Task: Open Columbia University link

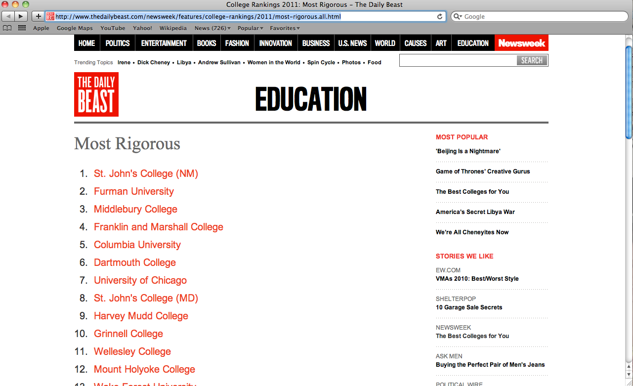Action: (x=137, y=245)
